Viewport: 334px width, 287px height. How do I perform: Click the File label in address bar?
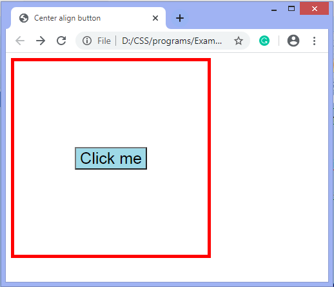pos(104,41)
